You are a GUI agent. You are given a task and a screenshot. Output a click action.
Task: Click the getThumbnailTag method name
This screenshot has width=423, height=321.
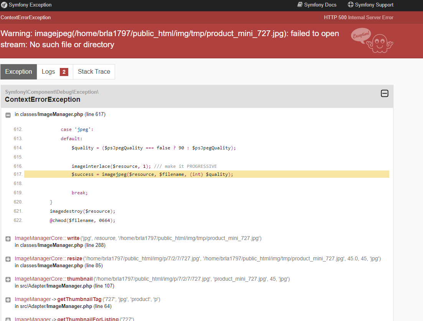pyautogui.click(x=79, y=299)
